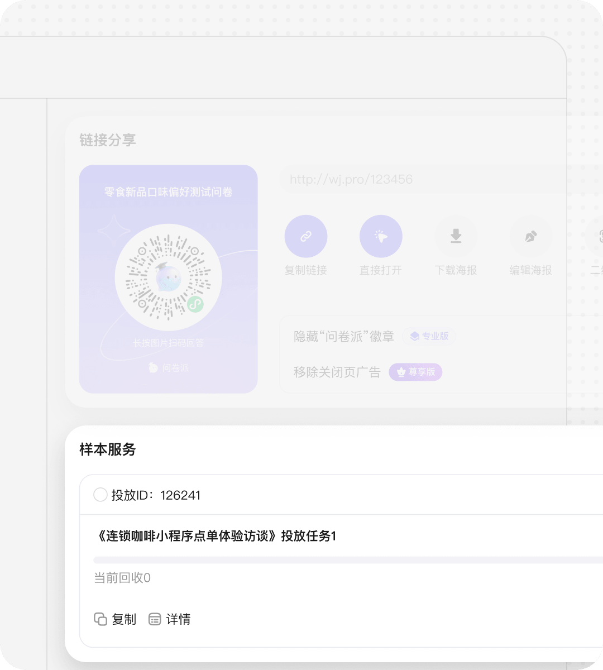This screenshot has height=670, width=603.
Task: Click the 尊享版 crown badge
Action: 415,372
